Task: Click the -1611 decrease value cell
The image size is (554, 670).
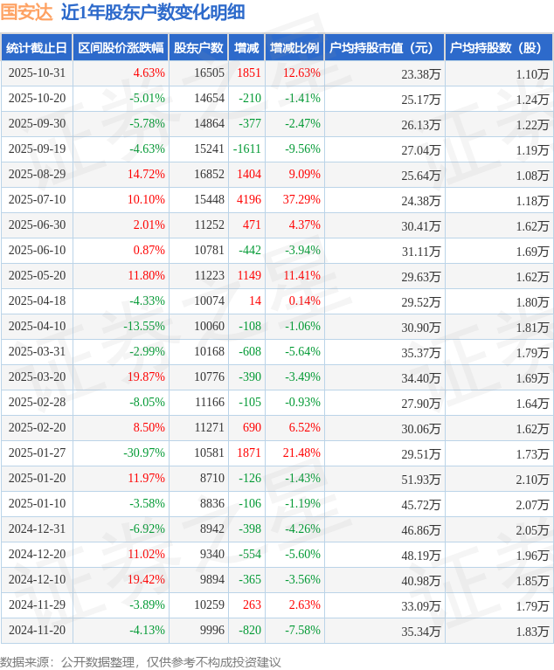Action: (x=246, y=149)
